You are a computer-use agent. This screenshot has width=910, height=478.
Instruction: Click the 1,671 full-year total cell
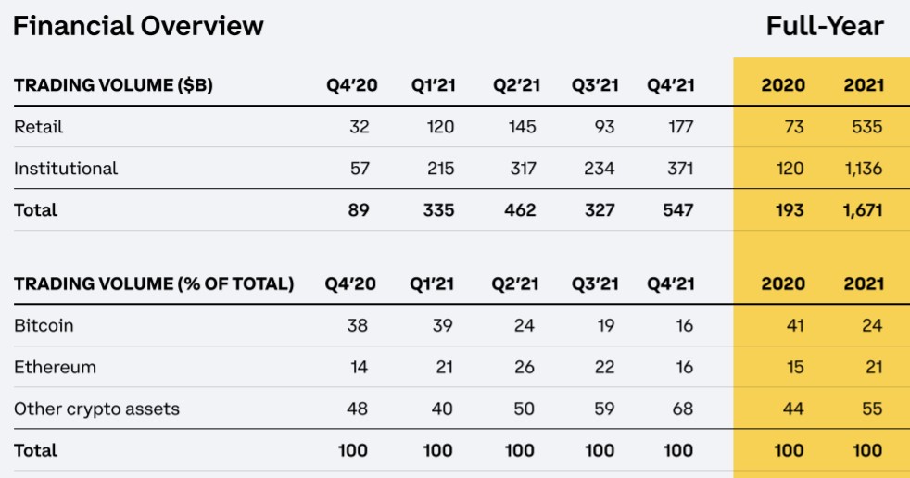click(x=863, y=210)
